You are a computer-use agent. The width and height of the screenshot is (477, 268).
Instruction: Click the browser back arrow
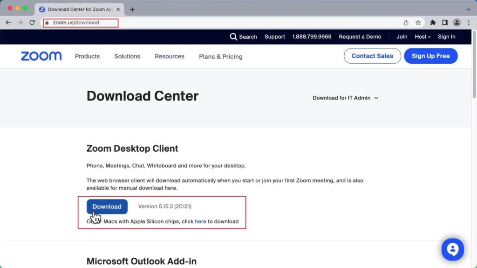tap(8, 22)
